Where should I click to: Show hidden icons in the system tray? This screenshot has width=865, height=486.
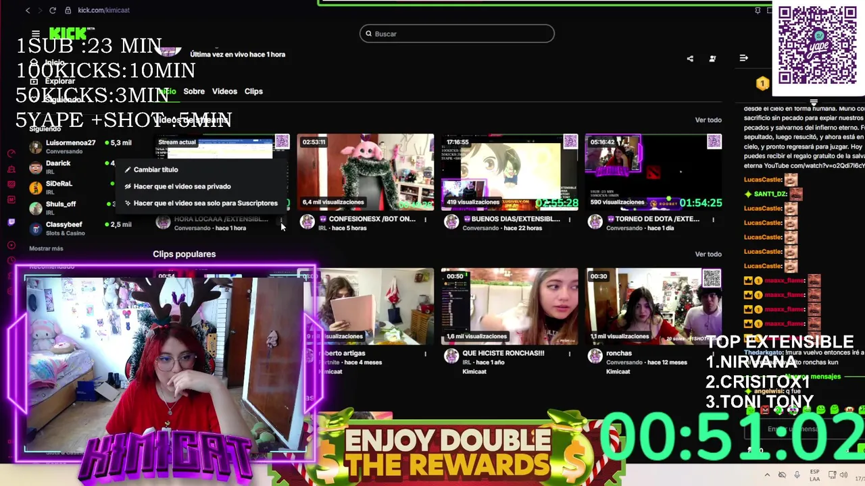pos(767,475)
